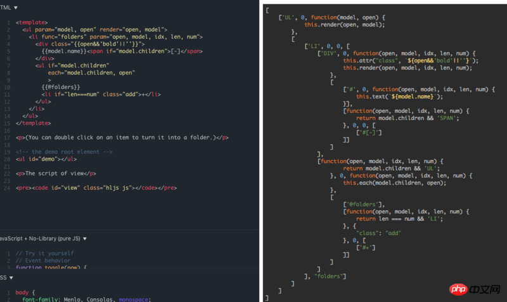Click the font-family declaration in CSS
Viewport: 507px width, 302px height.
tap(87, 299)
